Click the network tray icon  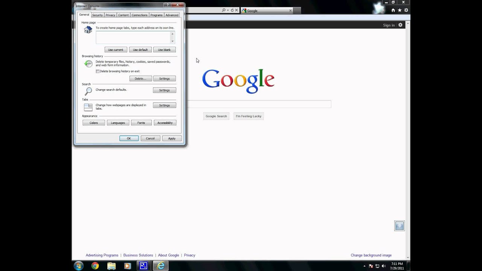(377, 266)
